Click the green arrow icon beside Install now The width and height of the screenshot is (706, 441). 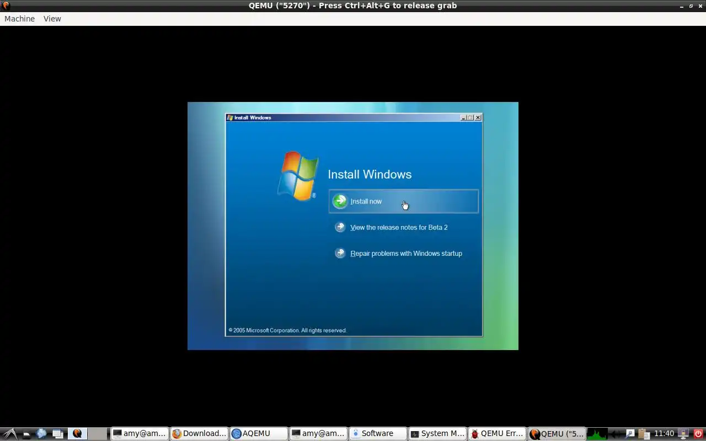340,201
